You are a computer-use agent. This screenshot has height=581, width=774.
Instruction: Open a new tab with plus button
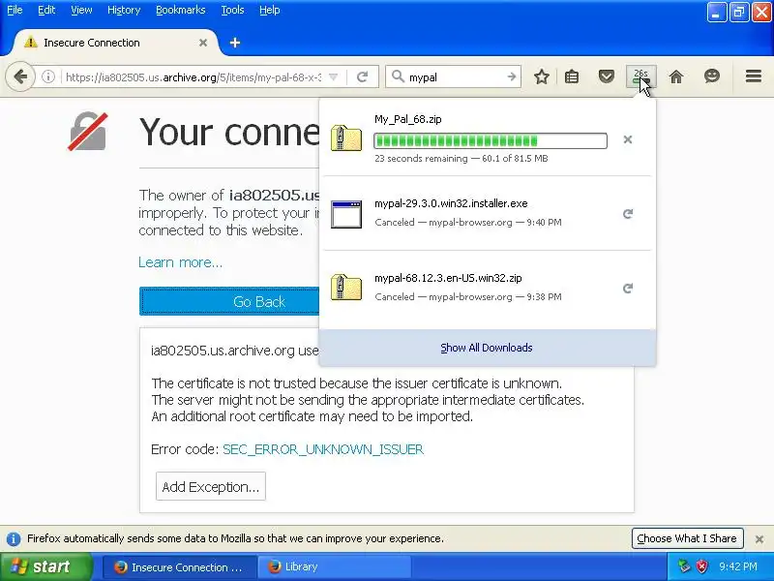pyautogui.click(x=235, y=43)
